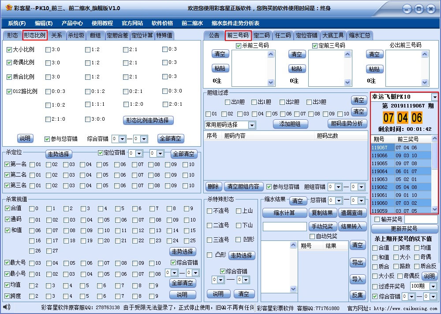Toggle the 过滤开奖号 option

click(x=374, y=286)
